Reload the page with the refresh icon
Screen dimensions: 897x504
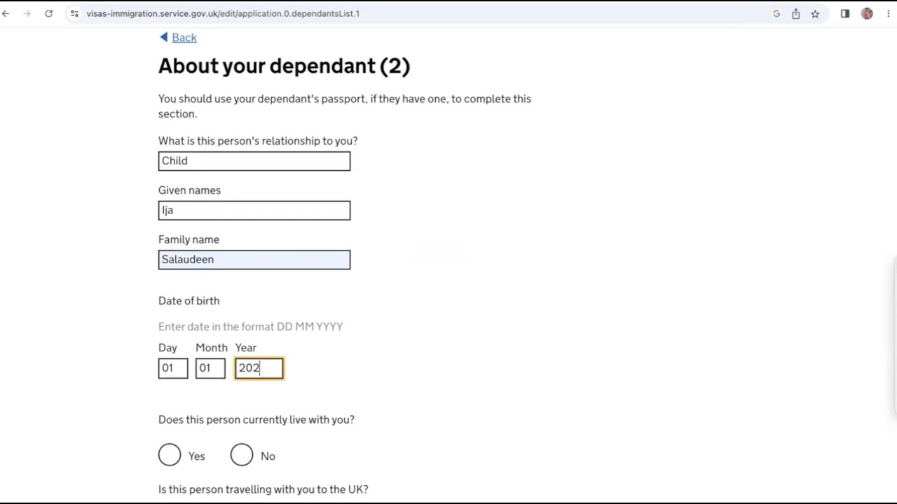pos(48,13)
